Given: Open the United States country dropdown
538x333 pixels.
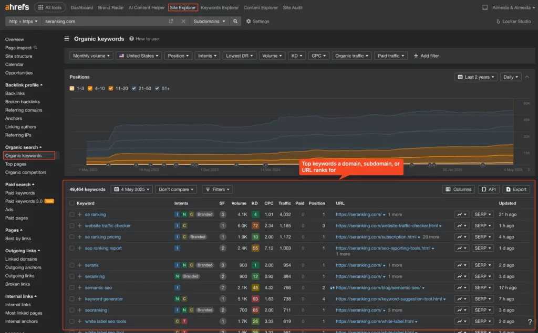Looking at the screenshot, I should [x=138, y=56].
